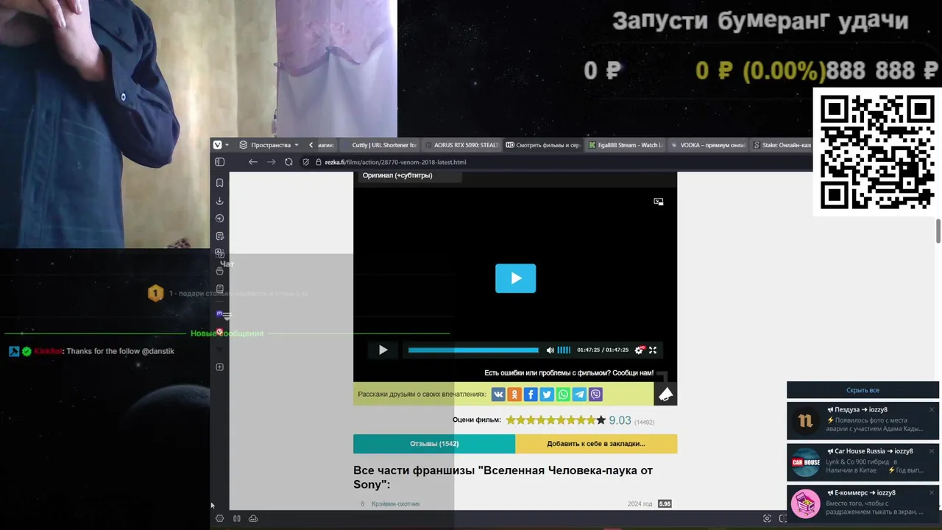This screenshot has height=530, width=942.
Task: Click the QR code overlay
Action: pos(877,152)
